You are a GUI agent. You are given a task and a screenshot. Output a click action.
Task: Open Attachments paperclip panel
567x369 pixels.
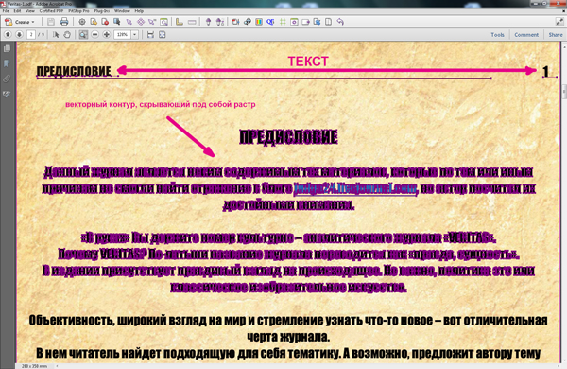(7, 79)
